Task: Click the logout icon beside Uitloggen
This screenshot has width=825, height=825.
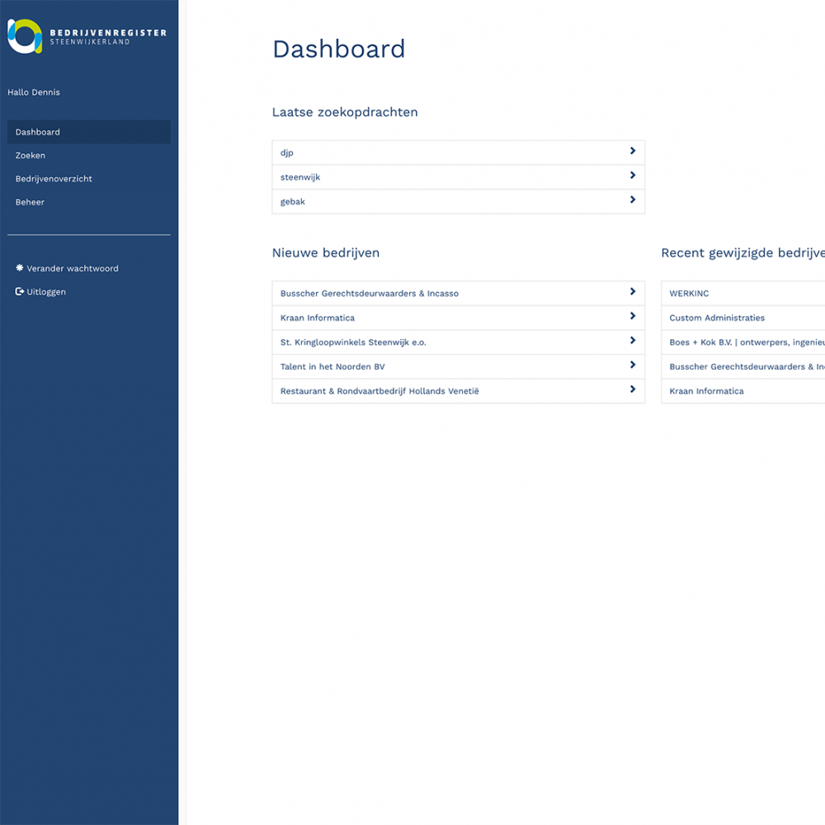Action: point(20,291)
